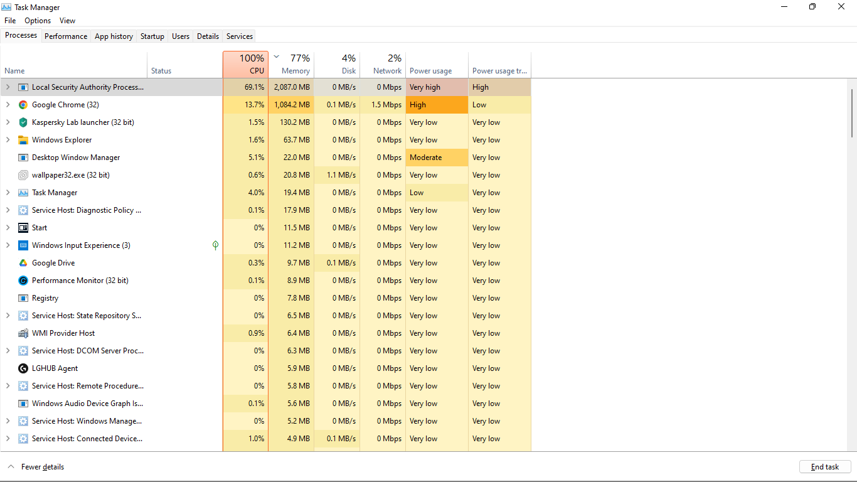Expand the Task Manager process row

(x=8, y=193)
